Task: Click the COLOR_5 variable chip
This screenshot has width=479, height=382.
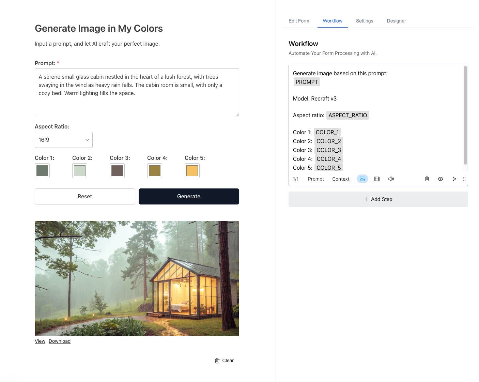Action: [328, 168]
